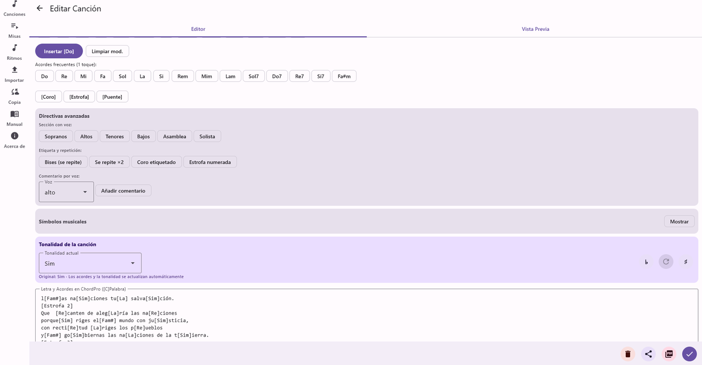
Task: Select the Sopranos voice section
Action: coord(56,136)
